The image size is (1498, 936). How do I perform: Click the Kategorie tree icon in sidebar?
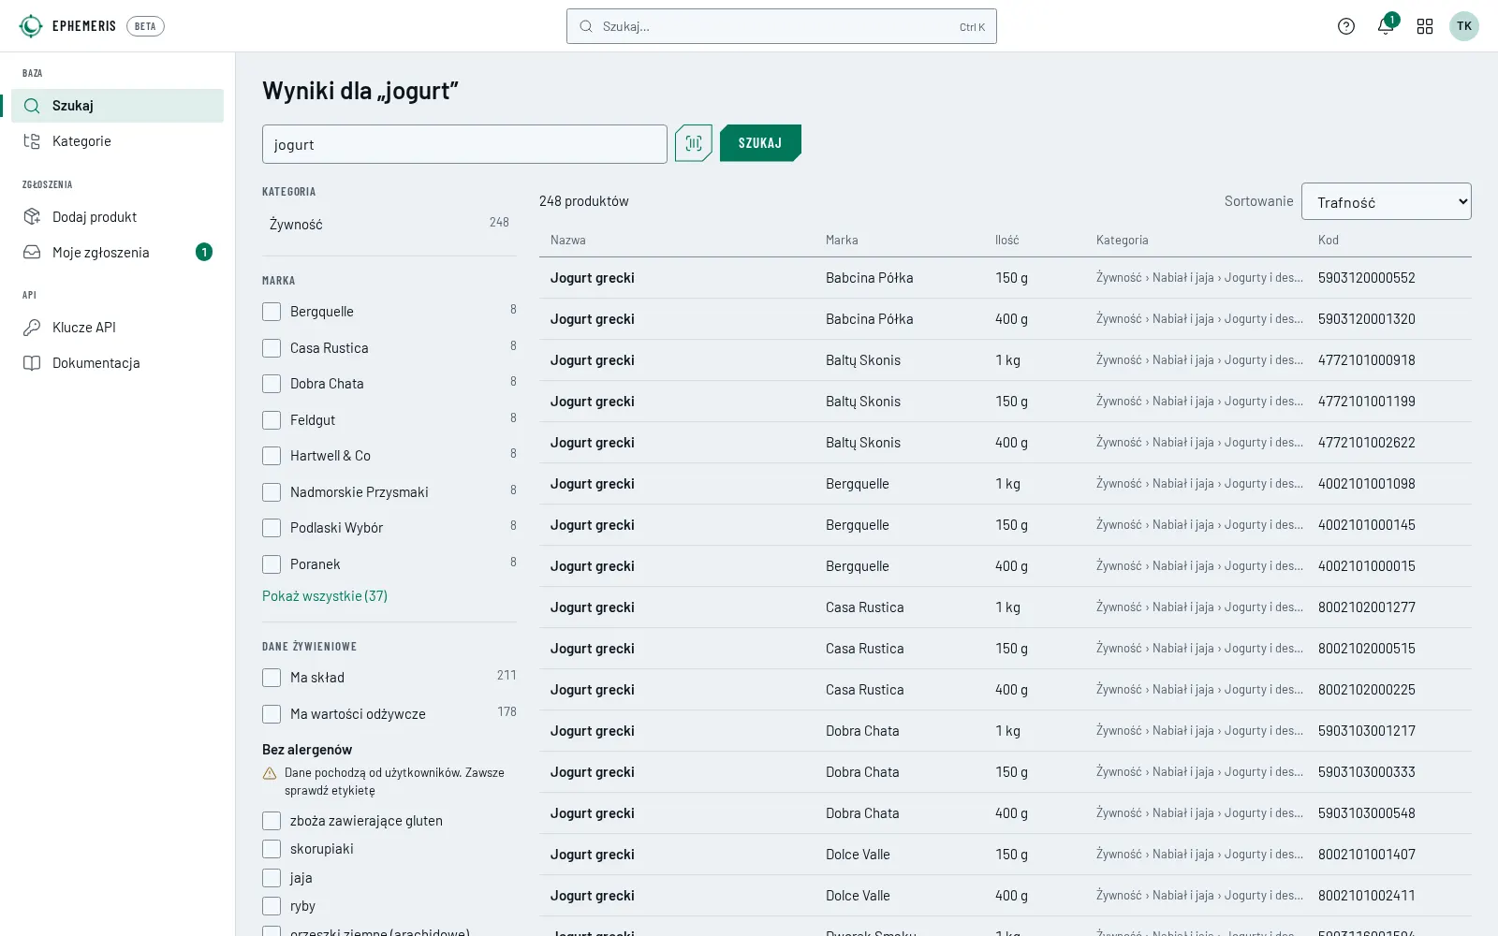(x=32, y=141)
